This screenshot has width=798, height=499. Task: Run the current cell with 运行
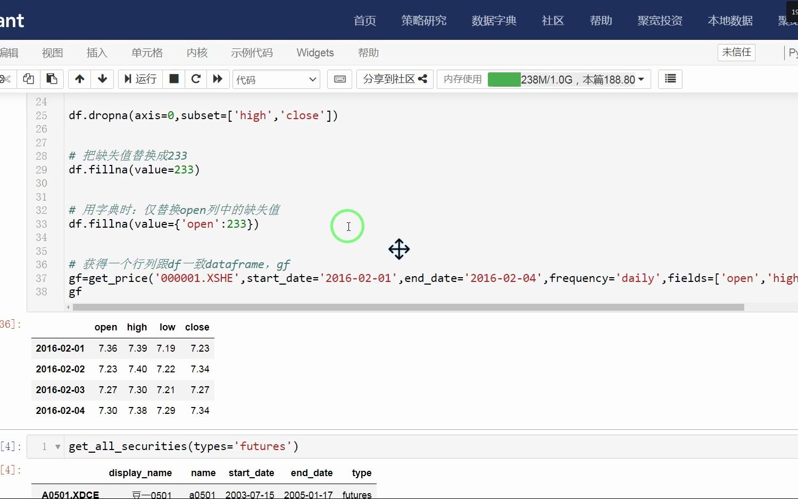(140, 79)
